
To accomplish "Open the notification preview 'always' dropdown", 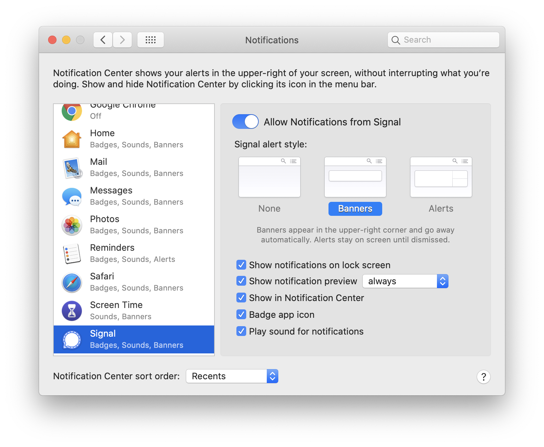I will [406, 281].
